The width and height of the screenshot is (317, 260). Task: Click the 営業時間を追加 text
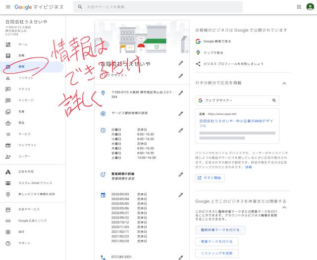tap(123, 178)
